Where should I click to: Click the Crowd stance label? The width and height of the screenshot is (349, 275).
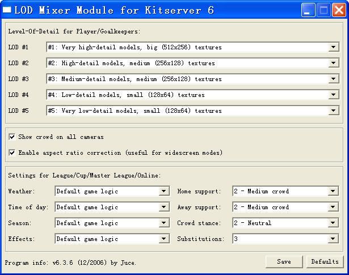(199, 223)
